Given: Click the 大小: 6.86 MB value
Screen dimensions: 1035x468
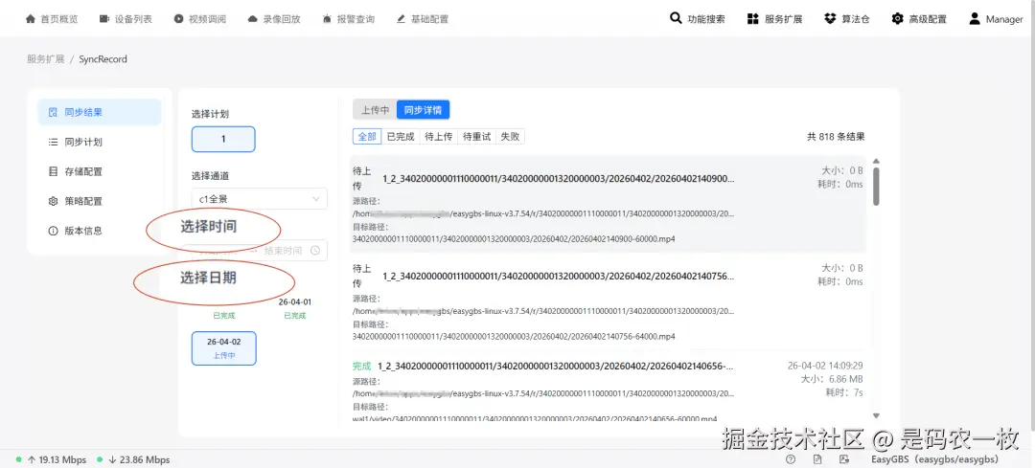Looking at the screenshot, I should [832, 379].
